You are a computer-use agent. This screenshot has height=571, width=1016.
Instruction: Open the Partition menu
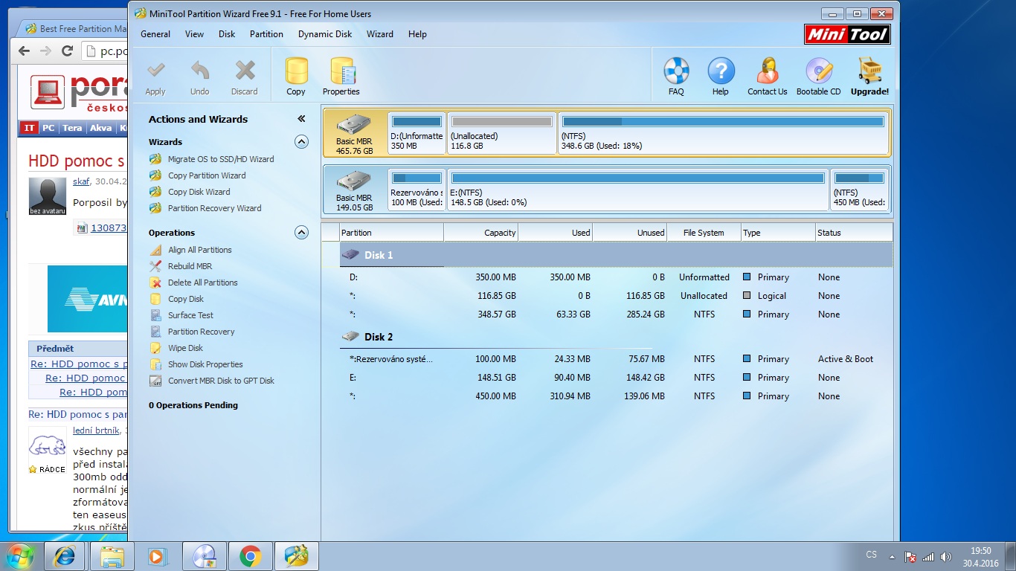coord(266,34)
